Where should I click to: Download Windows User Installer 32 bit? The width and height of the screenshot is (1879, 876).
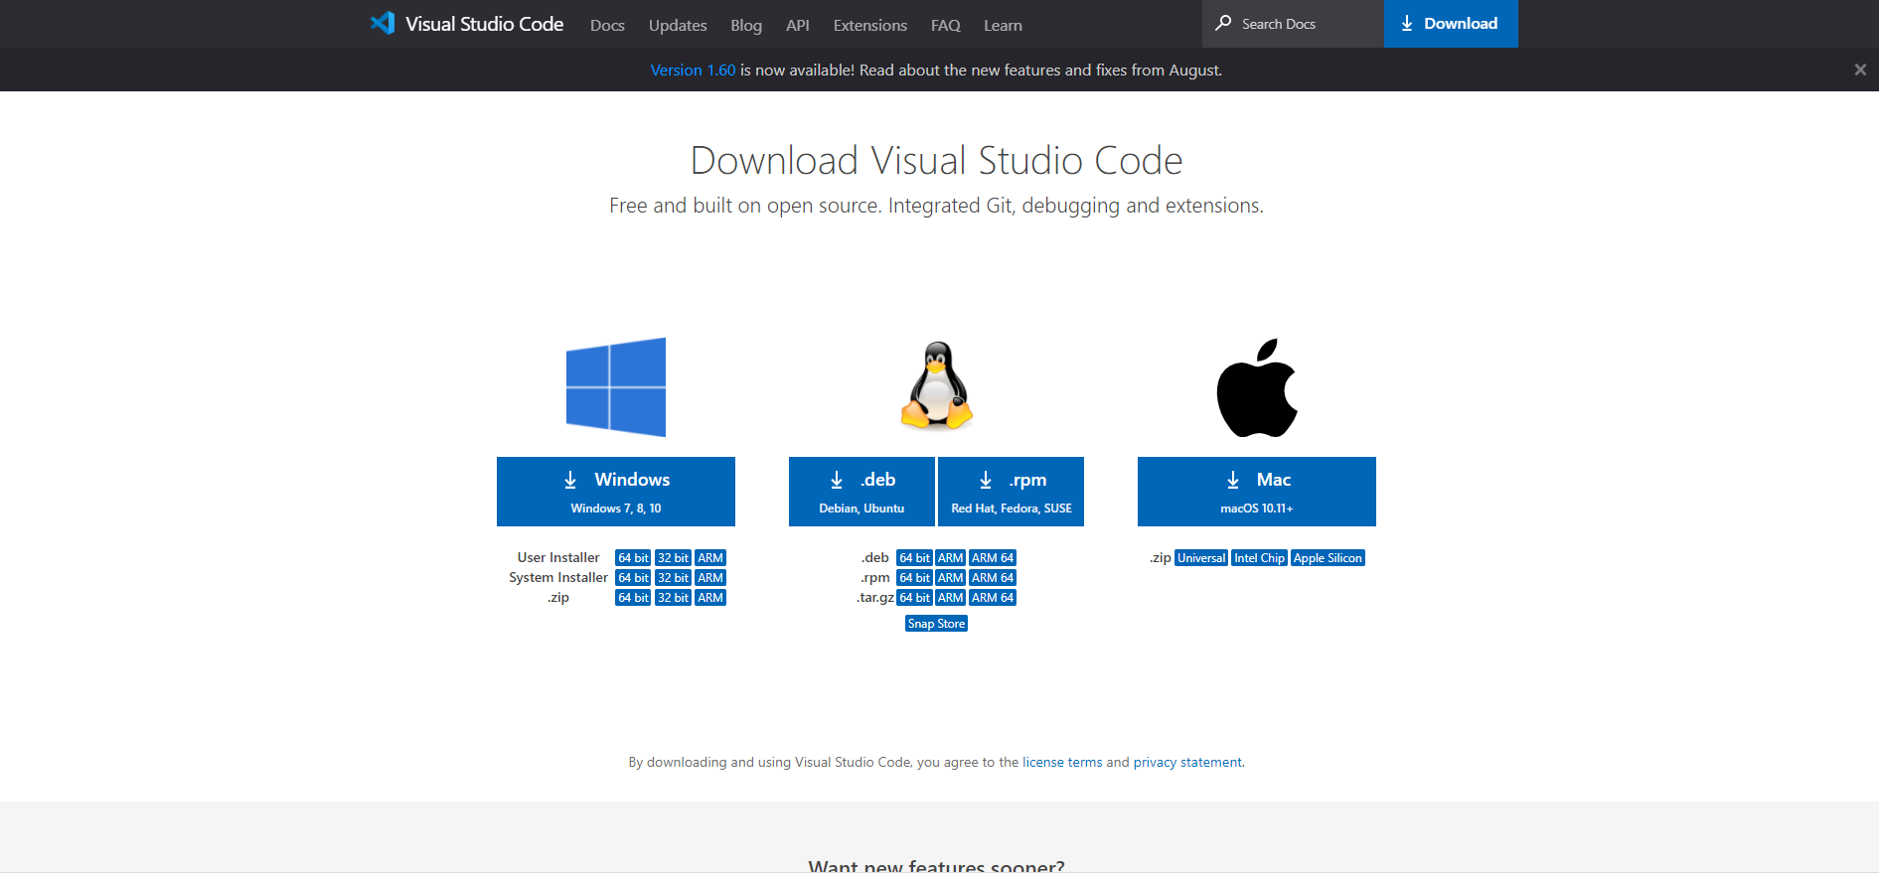point(673,558)
